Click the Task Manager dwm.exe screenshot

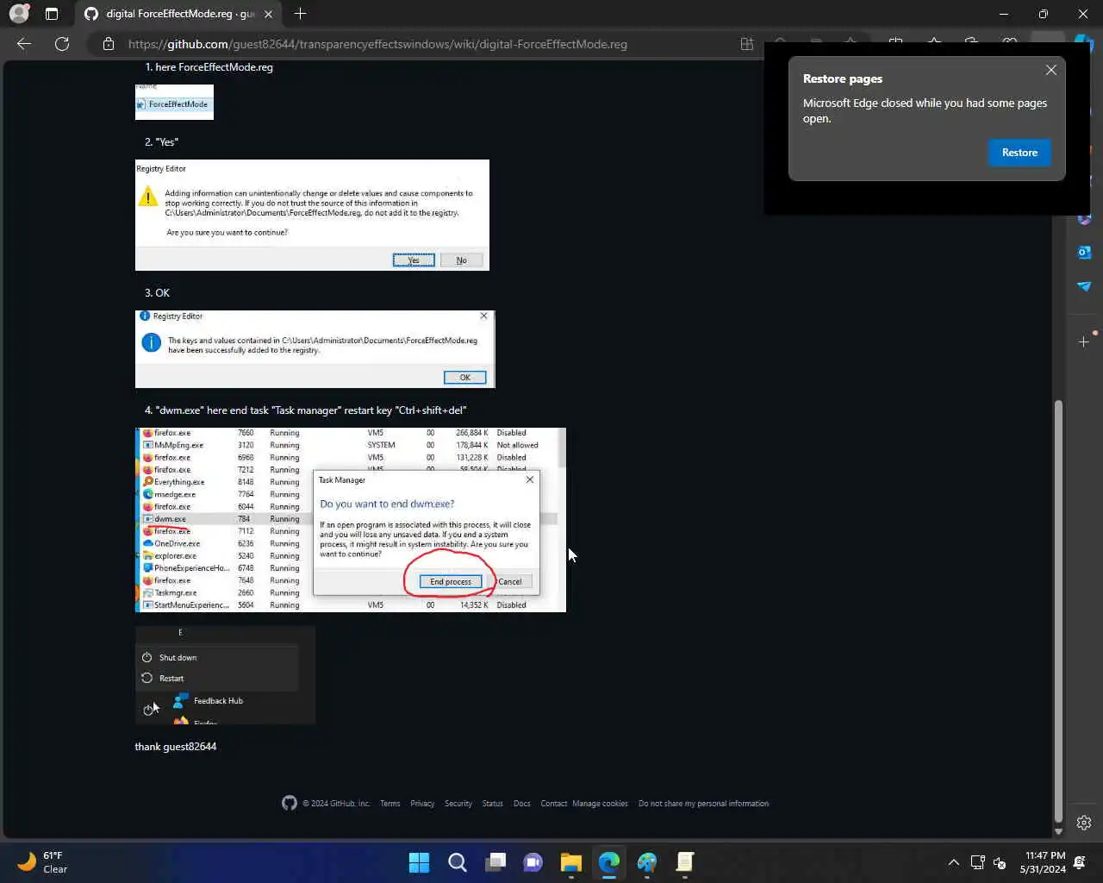click(x=351, y=520)
